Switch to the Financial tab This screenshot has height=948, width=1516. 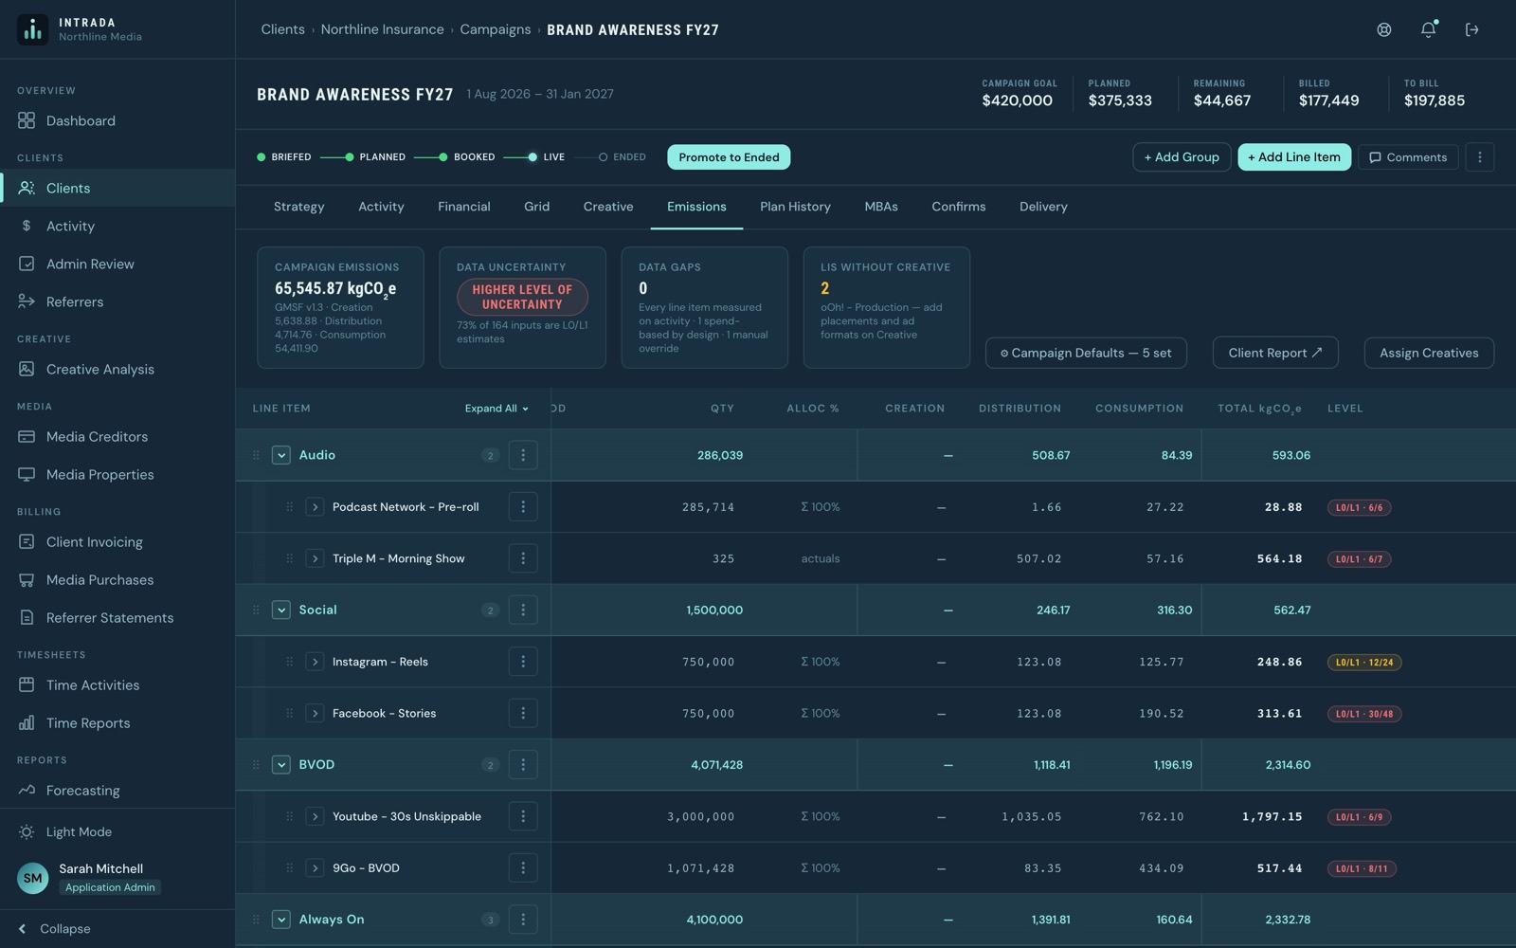pos(463,207)
